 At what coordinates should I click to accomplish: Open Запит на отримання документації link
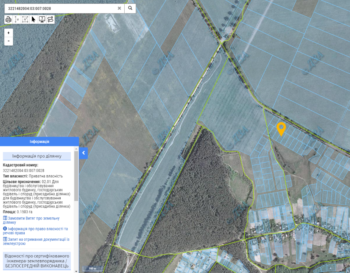36,241
